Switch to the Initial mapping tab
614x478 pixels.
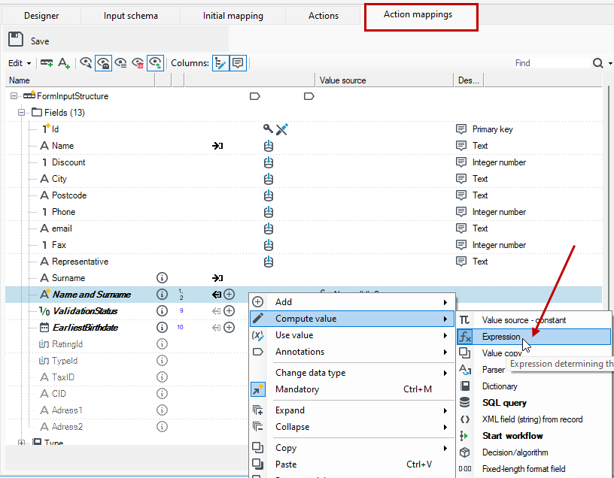coord(233,16)
